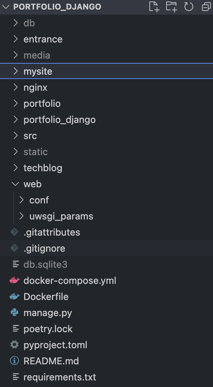
Task: Click the New File icon
Action: point(154,7)
